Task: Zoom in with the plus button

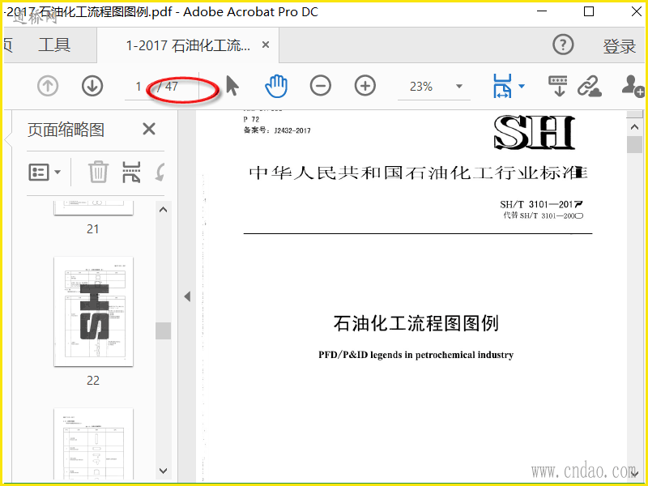Action: [x=365, y=86]
